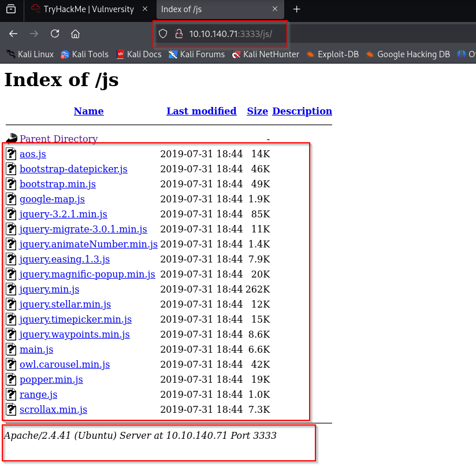Click the browser back arrow button
476x466 pixels.
(x=13, y=34)
